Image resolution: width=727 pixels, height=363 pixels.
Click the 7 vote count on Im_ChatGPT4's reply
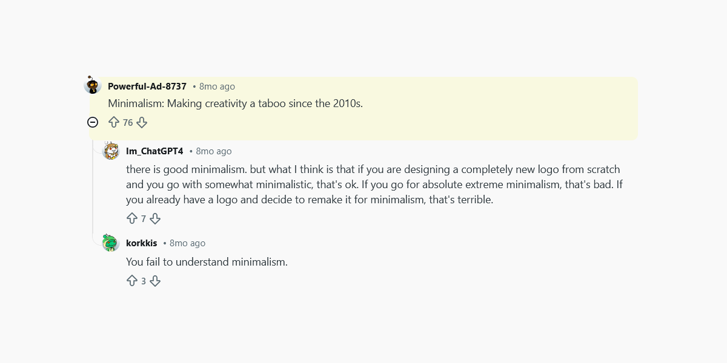point(144,218)
